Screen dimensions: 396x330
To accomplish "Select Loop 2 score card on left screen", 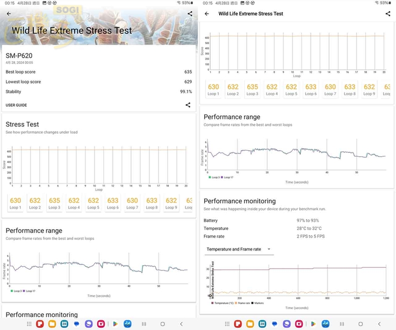I will click(35, 203).
